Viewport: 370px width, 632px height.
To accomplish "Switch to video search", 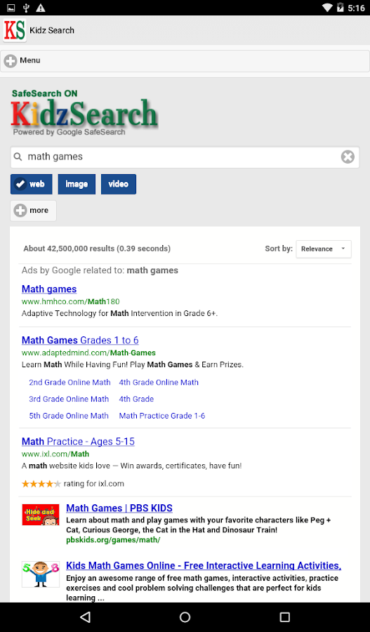I will point(119,184).
